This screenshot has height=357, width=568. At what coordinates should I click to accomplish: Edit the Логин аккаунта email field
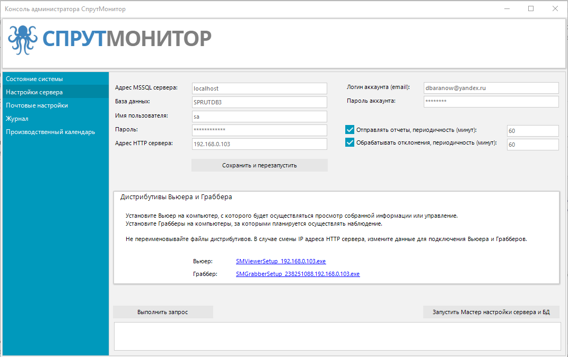[x=491, y=88]
